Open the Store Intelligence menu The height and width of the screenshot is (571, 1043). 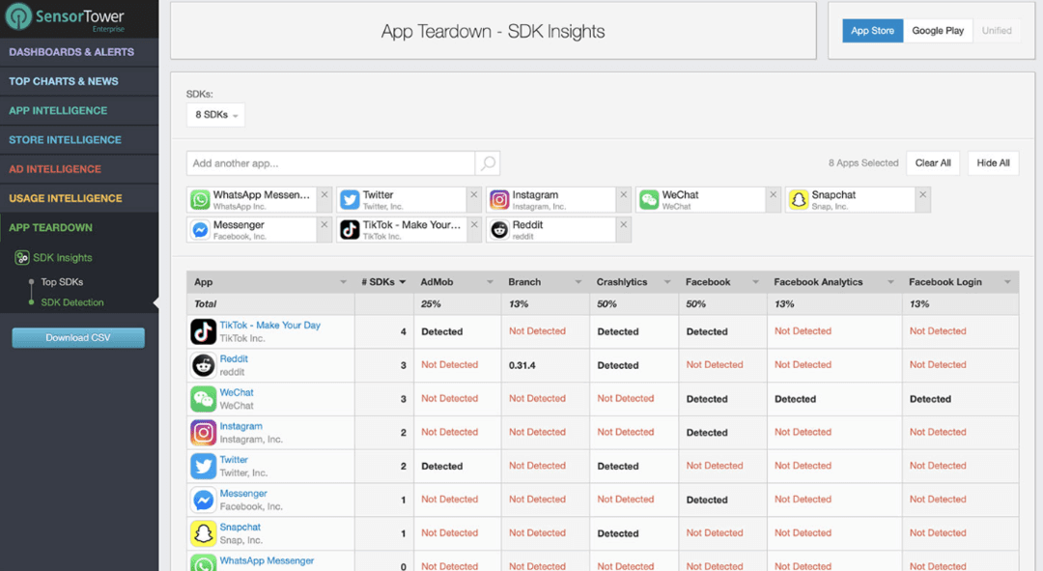(66, 140)
